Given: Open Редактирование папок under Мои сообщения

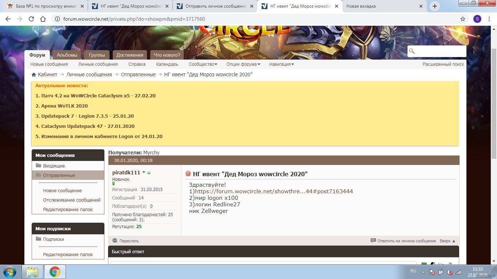Looking at the screenshot, I should click(68, 209).
